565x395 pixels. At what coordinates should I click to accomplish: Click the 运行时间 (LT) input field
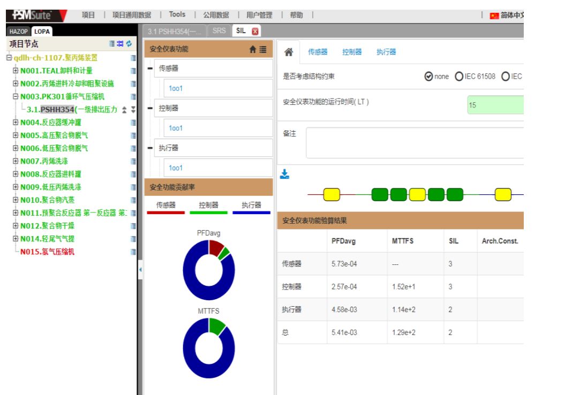coord(495,105)
